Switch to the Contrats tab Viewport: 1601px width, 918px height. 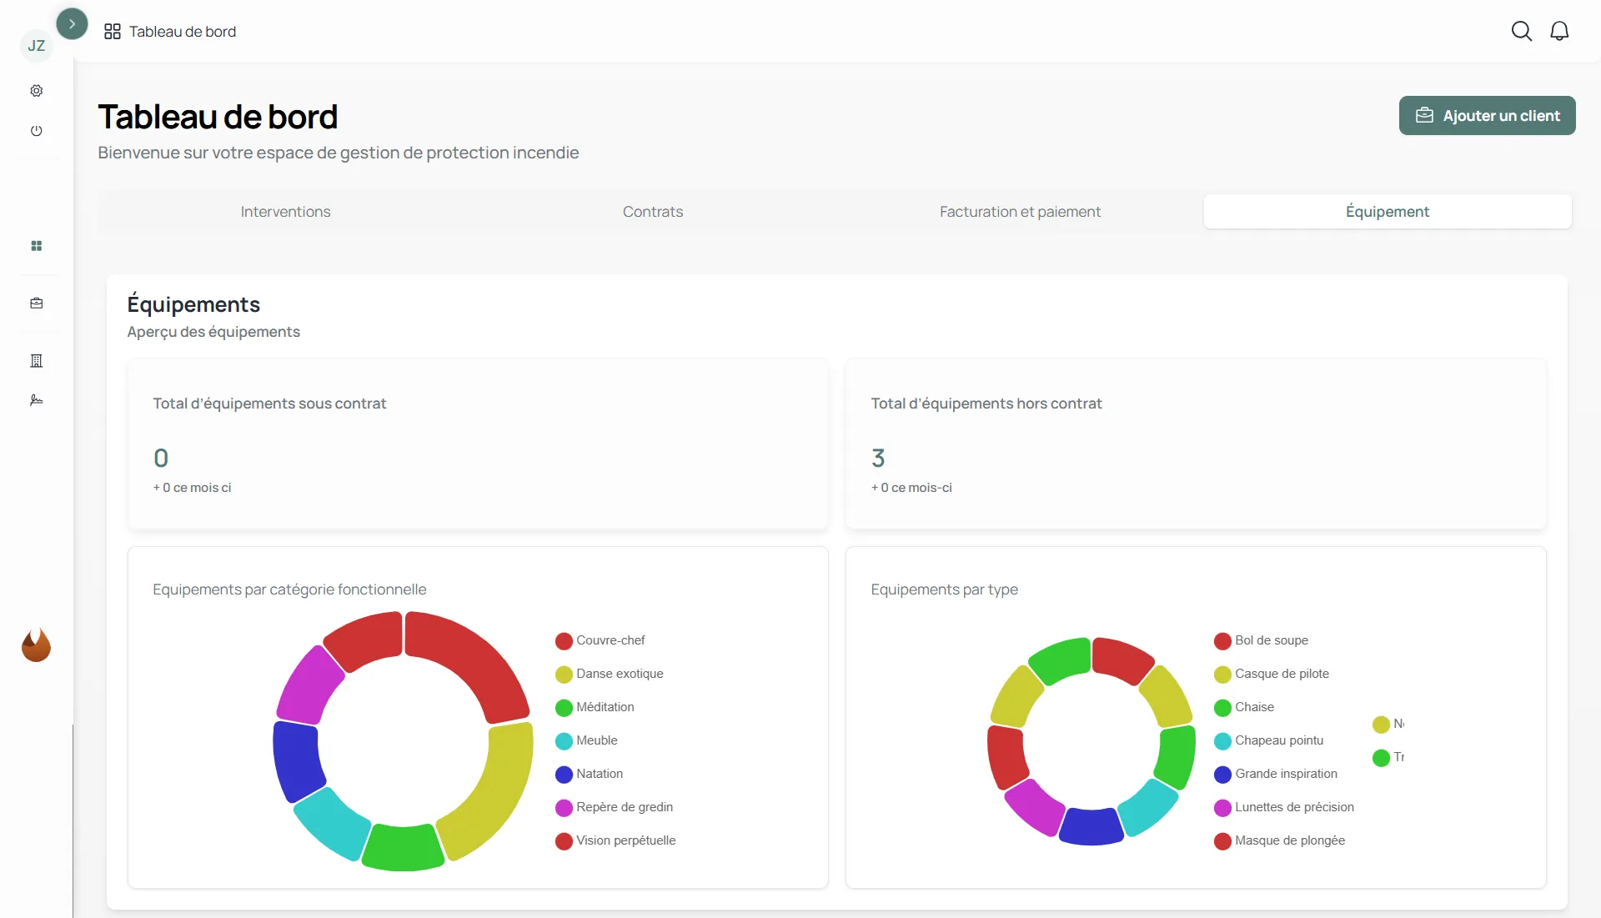coord(652,212)
